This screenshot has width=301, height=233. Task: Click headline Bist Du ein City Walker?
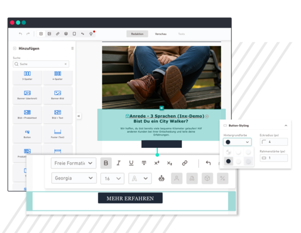point(161,121)
